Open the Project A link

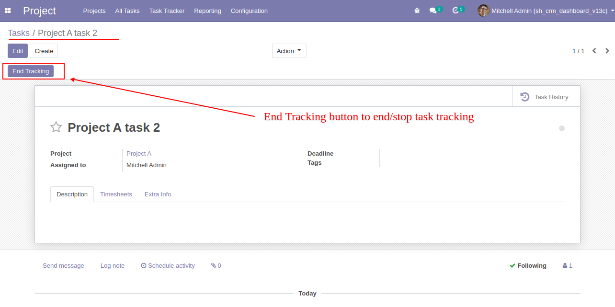tap(139, 153)
